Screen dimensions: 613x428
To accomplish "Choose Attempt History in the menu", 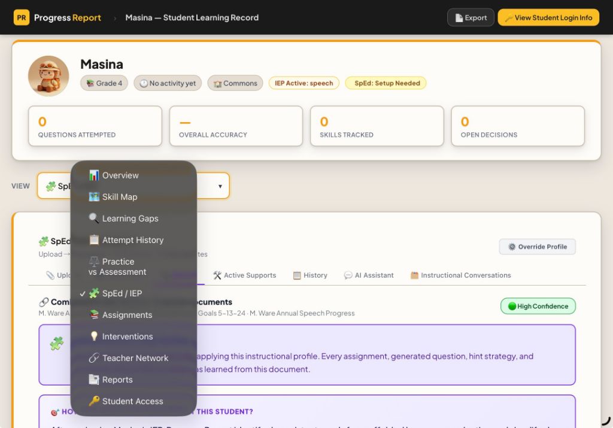I will click(133, 240).
